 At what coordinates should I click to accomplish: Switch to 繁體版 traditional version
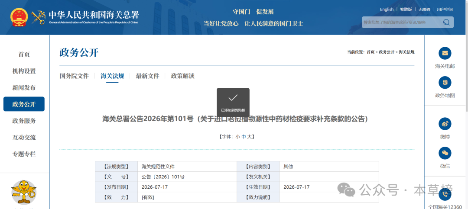406,9
